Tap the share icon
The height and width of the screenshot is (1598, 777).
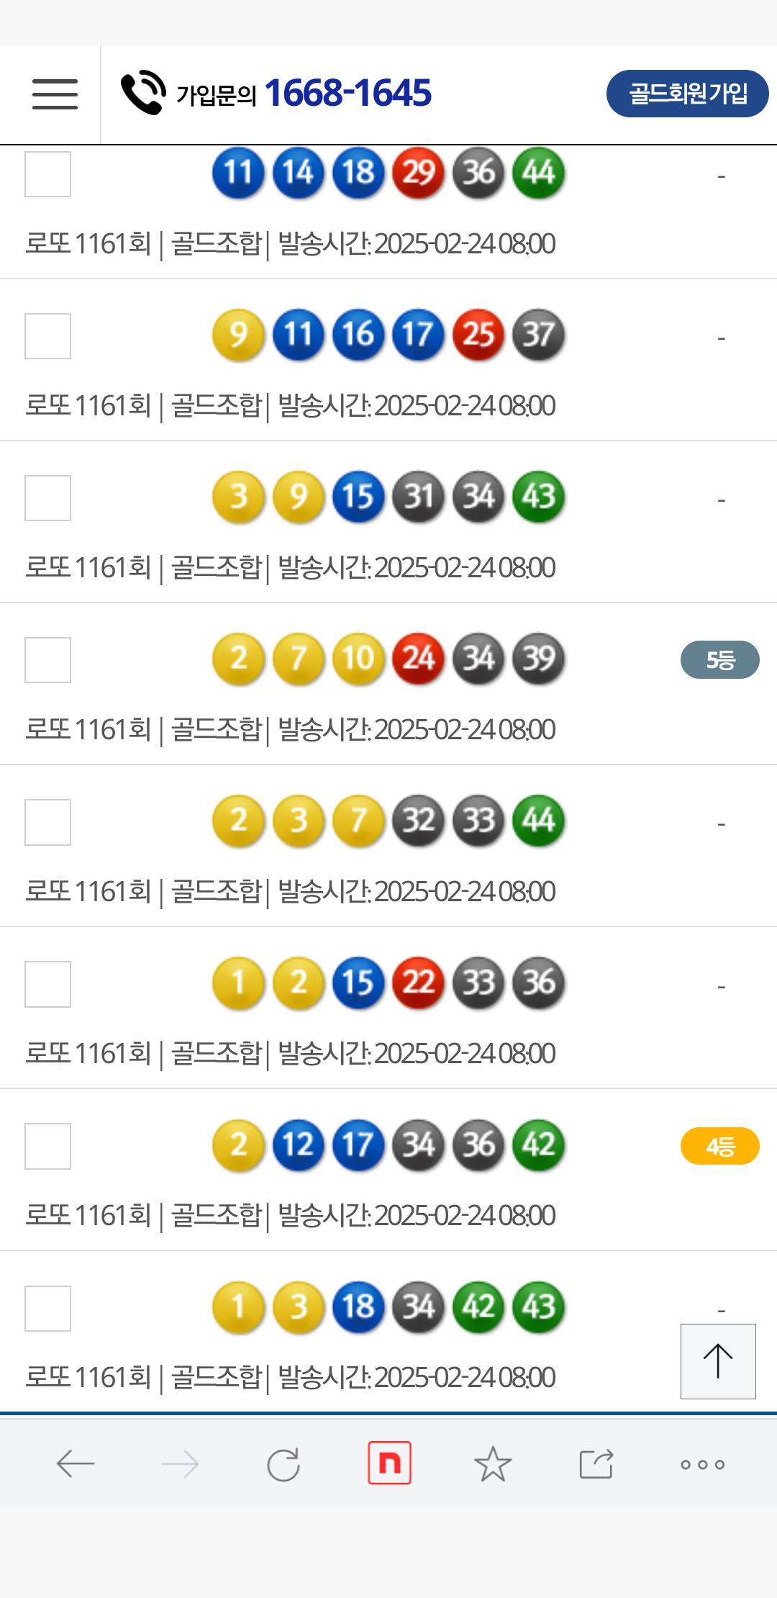pos(596,1463)
